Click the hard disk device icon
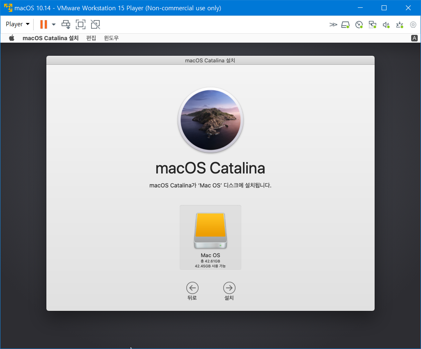The image size is (421, 349). pos(345,25)
